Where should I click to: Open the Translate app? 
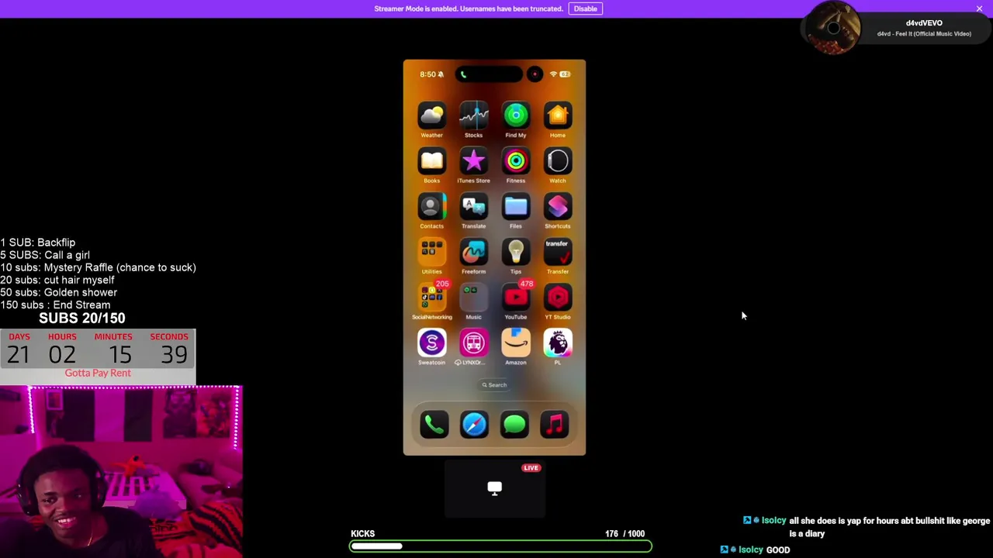pyautogui.click(x=473, y=207)
